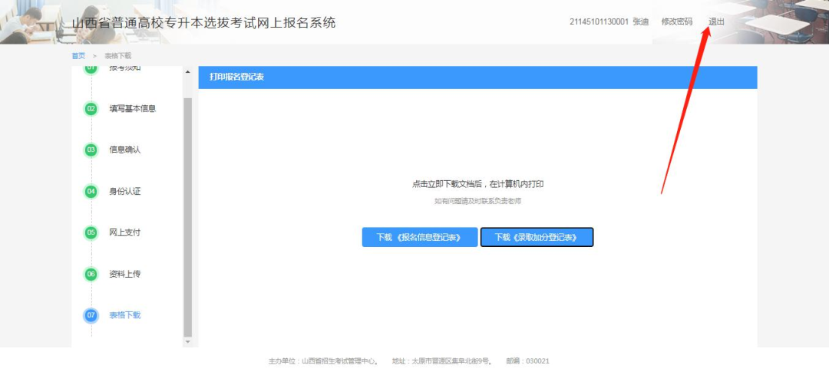829x375 pixels.
Task: Click the 打印报名登记表 panel header
Action: click(478, 77)
